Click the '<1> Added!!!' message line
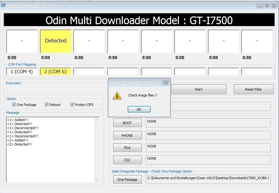The width and height of the screenshot is (279, 193). (x=17, y=120)
